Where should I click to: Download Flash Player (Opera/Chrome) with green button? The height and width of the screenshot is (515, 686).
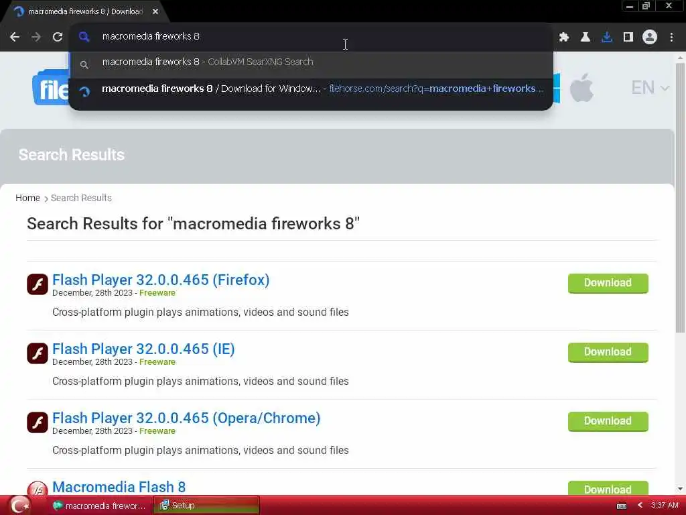pos(608,421)
